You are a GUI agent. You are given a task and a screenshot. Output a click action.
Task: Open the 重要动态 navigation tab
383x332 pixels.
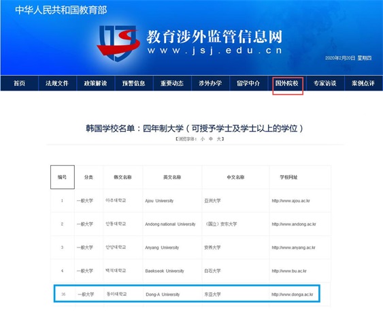(x=172, y=83)
